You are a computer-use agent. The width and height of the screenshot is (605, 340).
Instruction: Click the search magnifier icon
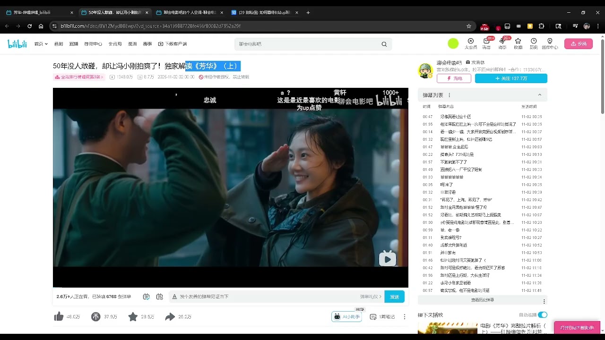(x=384, y=44)
